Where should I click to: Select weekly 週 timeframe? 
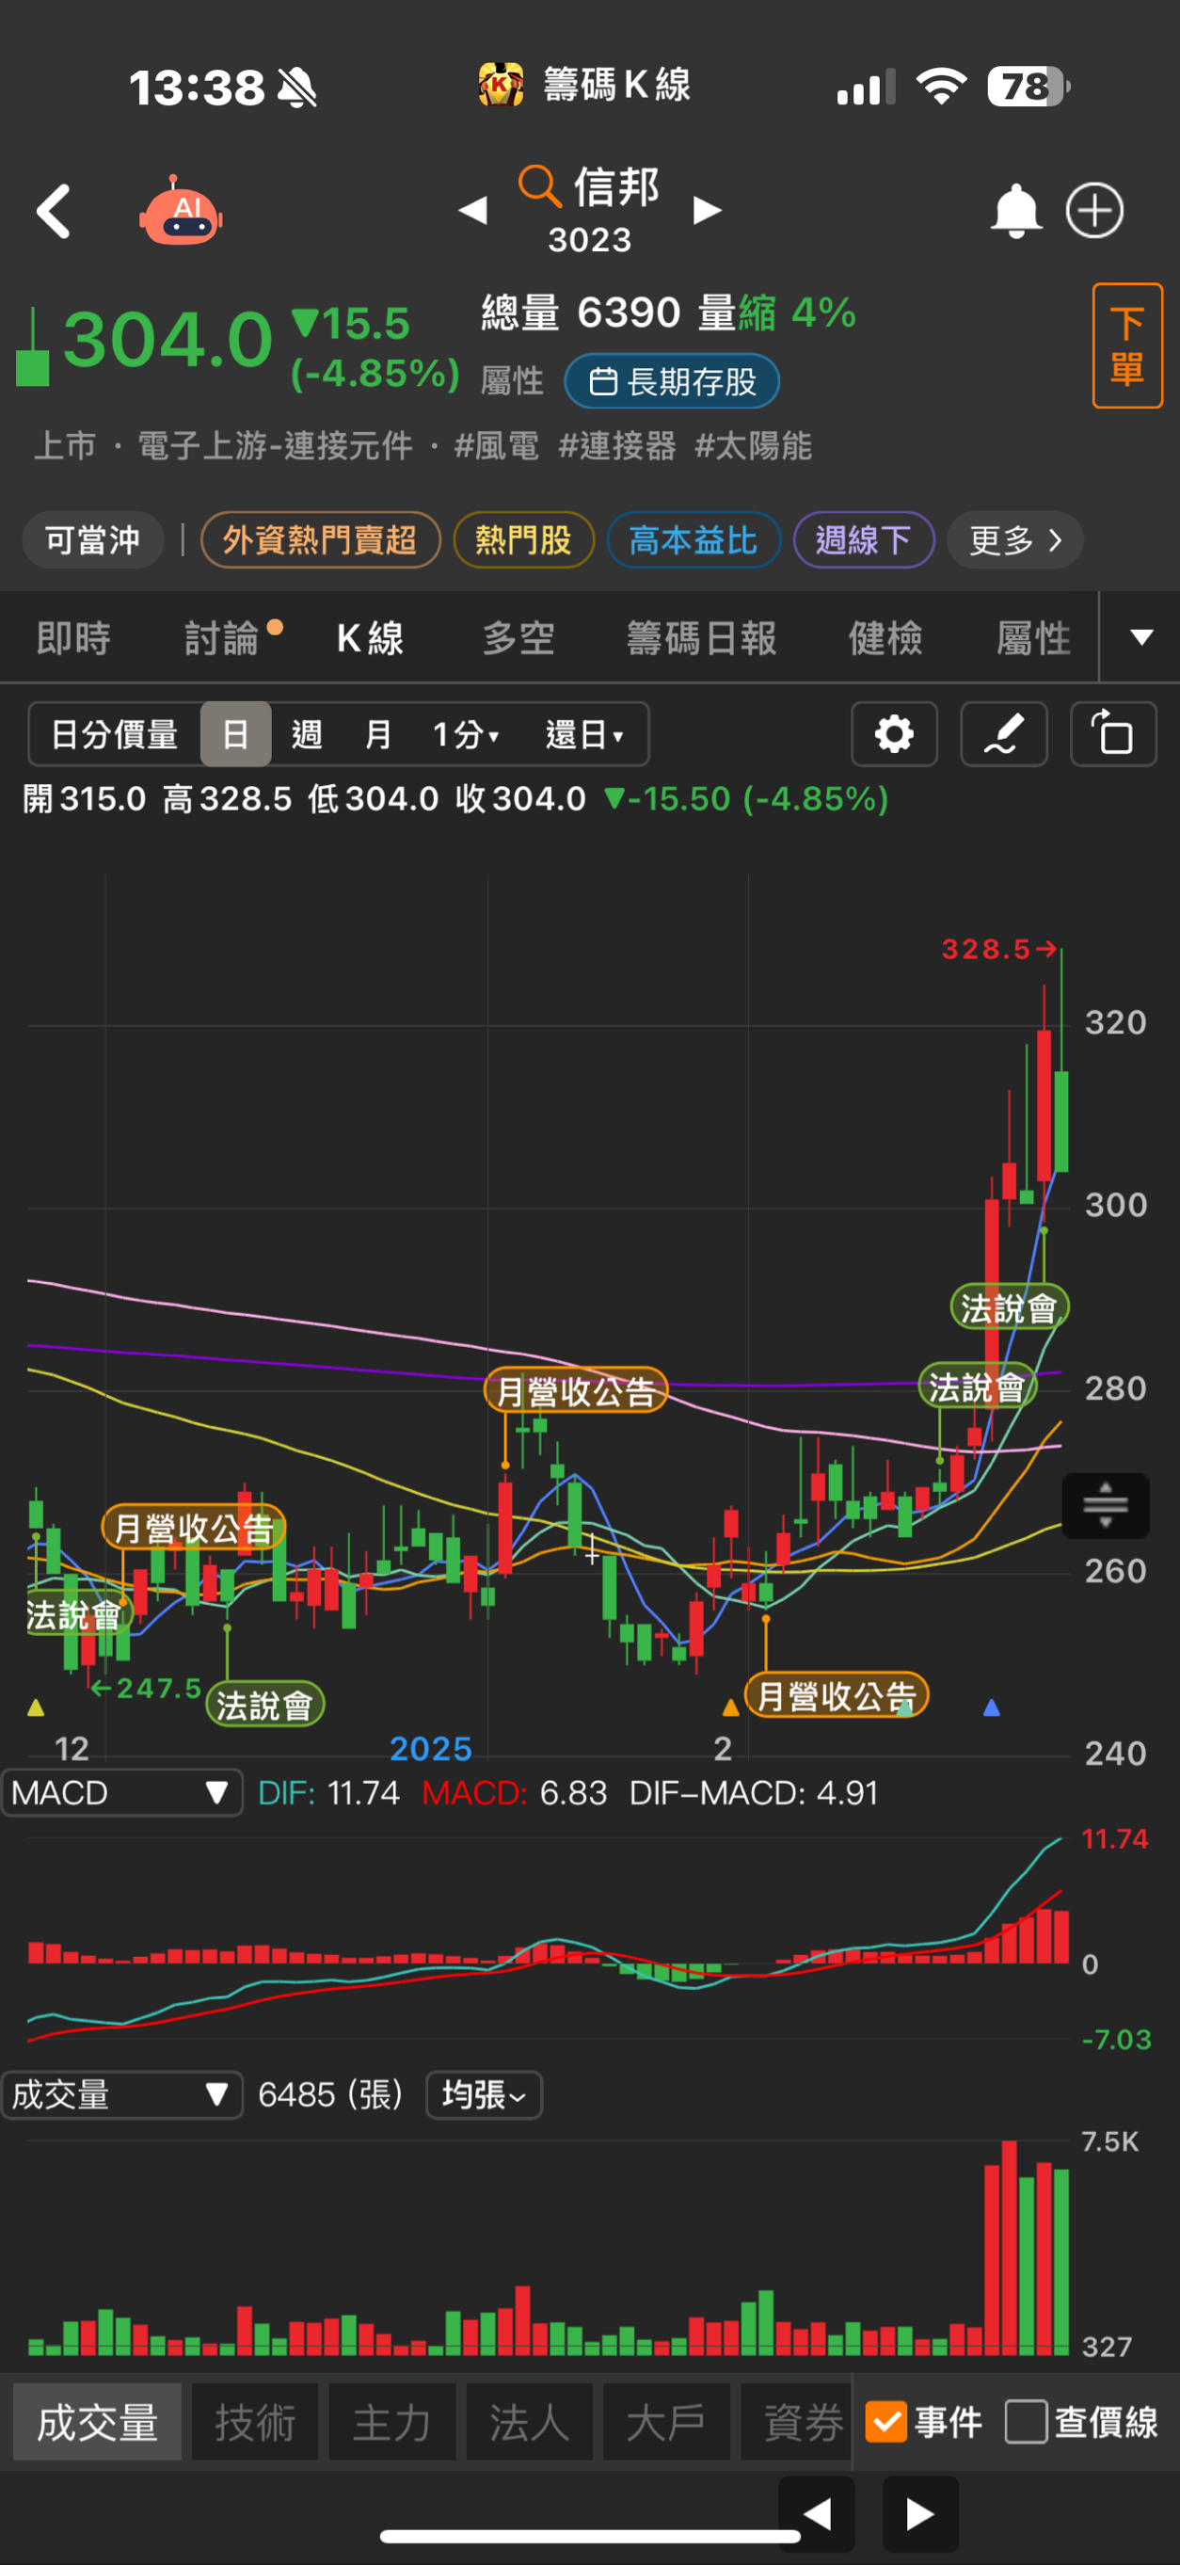pos(307,734)
